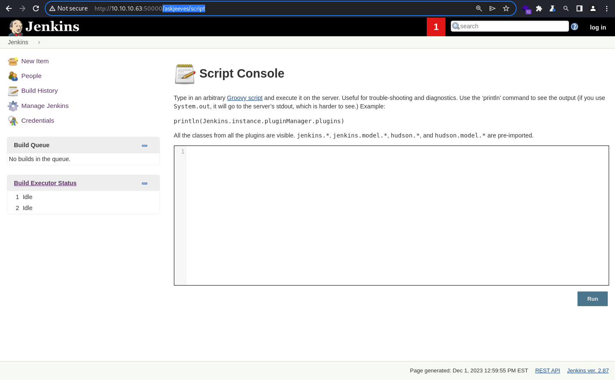Click the People icon in sidebar

click(x=13, y=76)
